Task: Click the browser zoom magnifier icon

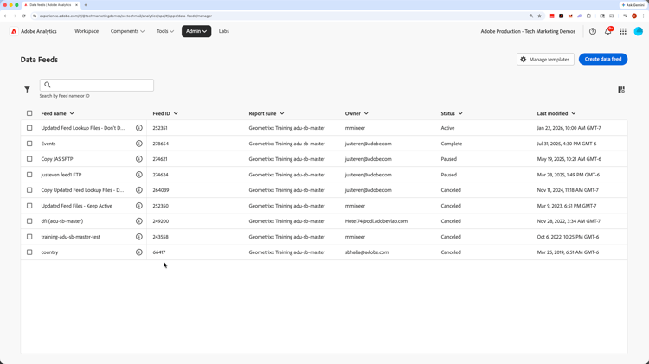Action: click(x=531, y=16)
